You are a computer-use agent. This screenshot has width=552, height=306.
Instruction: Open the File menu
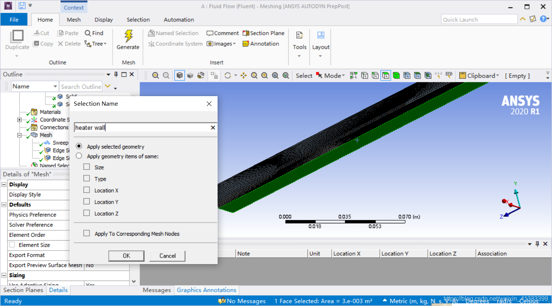[14, 20]
